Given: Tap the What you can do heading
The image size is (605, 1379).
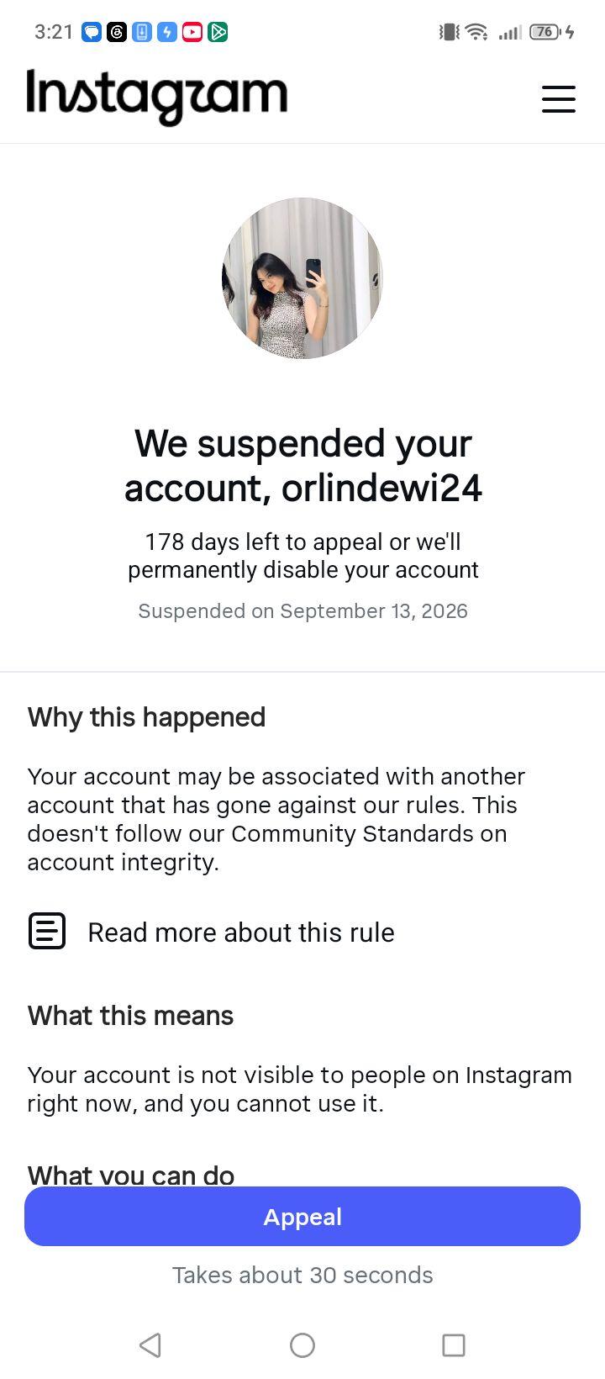Looking at the screenshot, I should point(131,1174).
